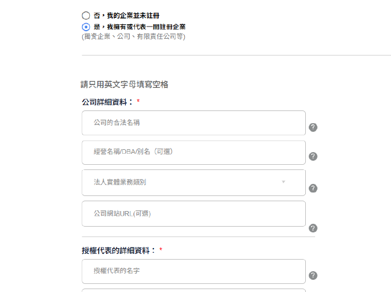Click into 經營名稱/DBA/別名 (可選) field
391x292 pixels.
click(193, 152)
